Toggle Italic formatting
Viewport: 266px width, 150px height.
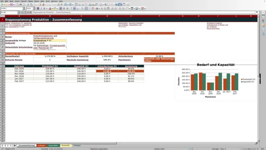click(41, 8)
